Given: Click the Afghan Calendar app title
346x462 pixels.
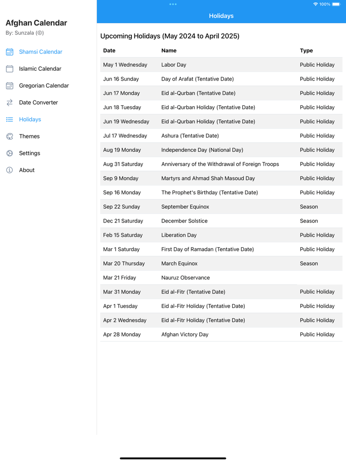Looking at the screenshot, I should 37,23.
